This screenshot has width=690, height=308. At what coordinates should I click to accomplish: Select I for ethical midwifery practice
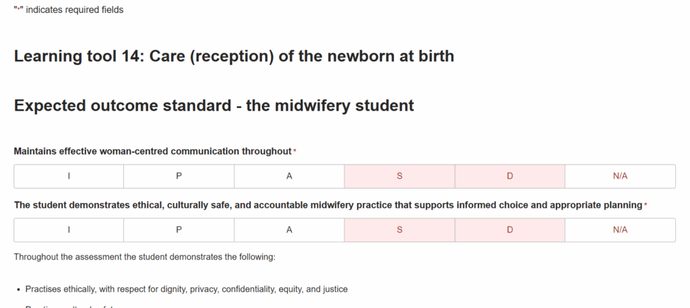(69, 229)
